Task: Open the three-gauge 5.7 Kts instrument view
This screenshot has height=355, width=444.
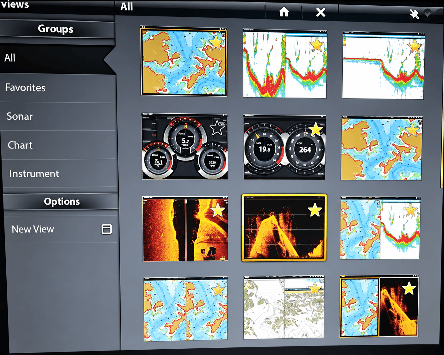Action: [x=185, y=146]
